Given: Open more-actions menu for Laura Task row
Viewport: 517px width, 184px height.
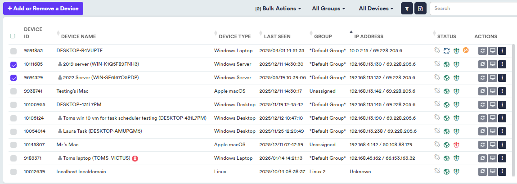Looking at the screenshot, I should [502, 131].
